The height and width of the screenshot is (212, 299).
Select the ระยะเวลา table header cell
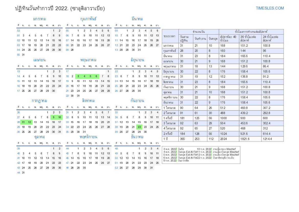pyautogui.click(x=170, y=36)
